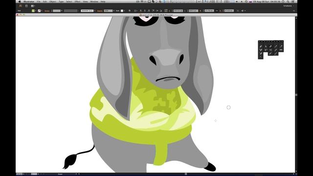Open the Type menu
The height and width of the screenshot is (176, 313).
click(x=61, y=1)
